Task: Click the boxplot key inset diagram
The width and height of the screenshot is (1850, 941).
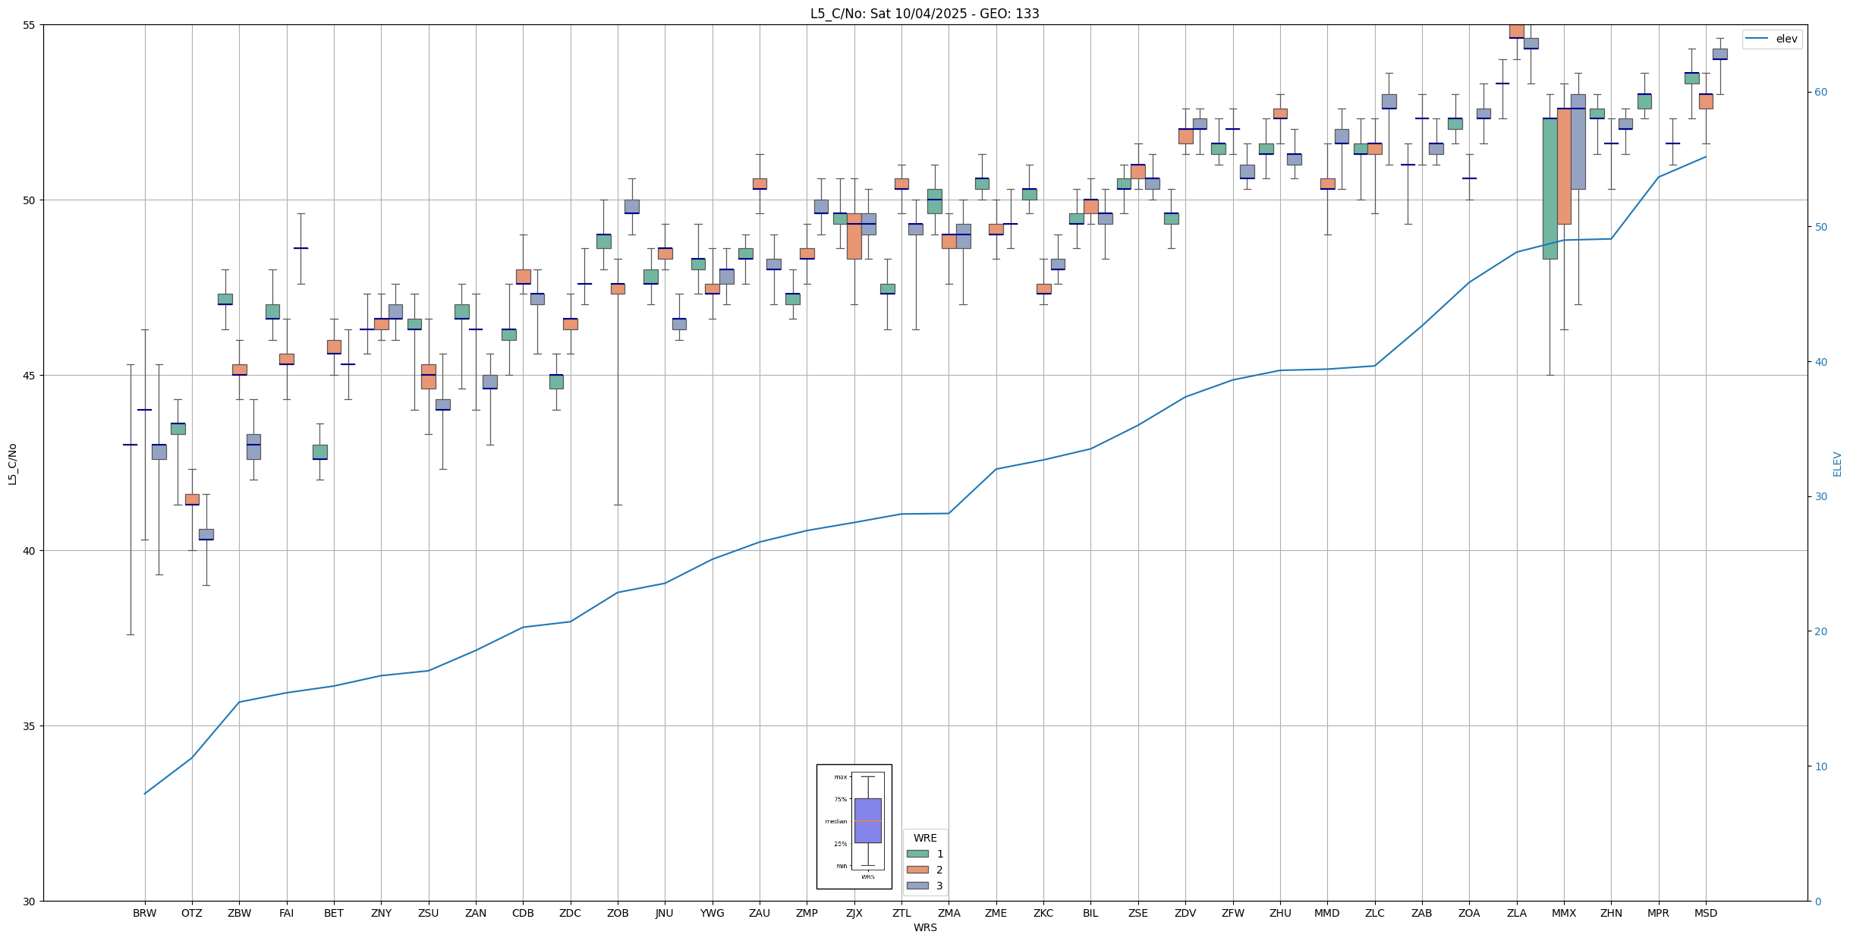Action: 854,826
